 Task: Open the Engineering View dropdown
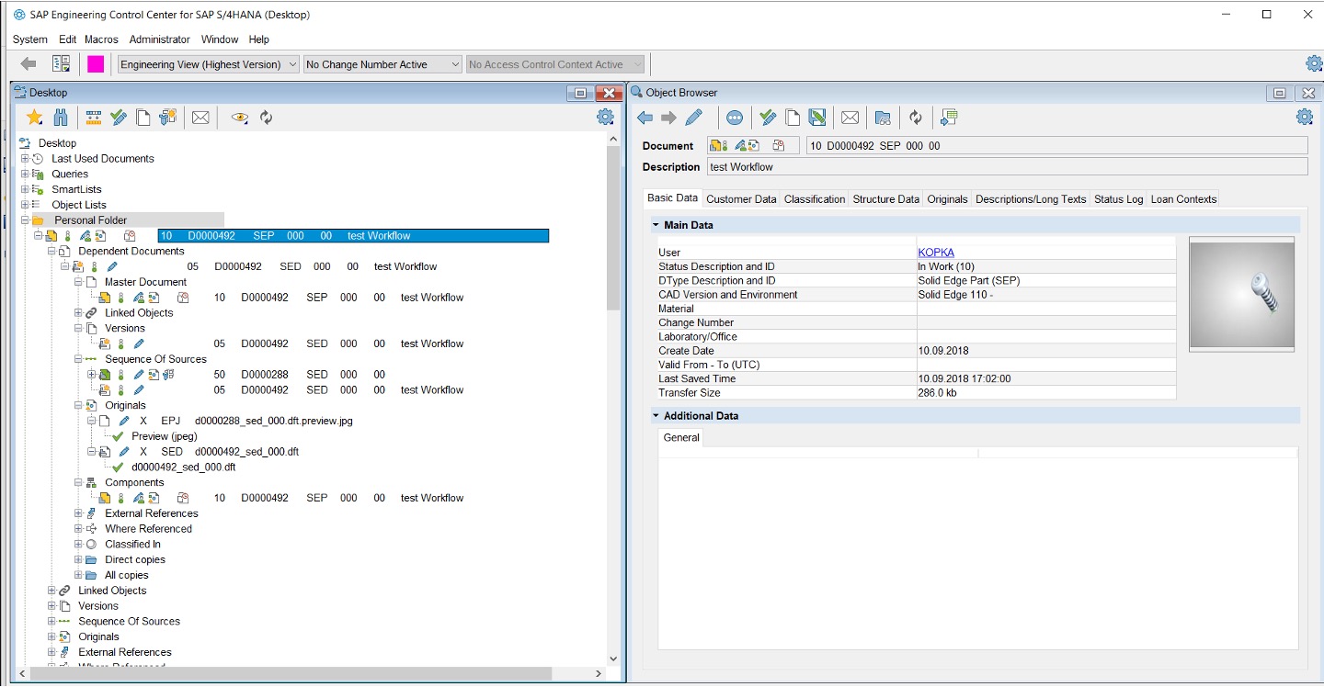tap(209, 64)
